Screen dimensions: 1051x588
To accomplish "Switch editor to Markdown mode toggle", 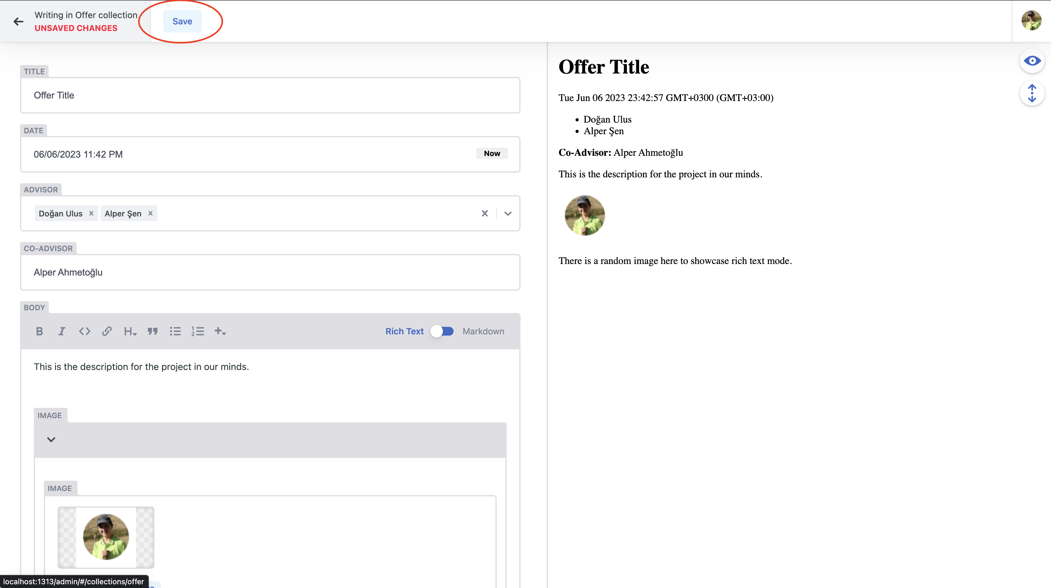I will (442, 331).
